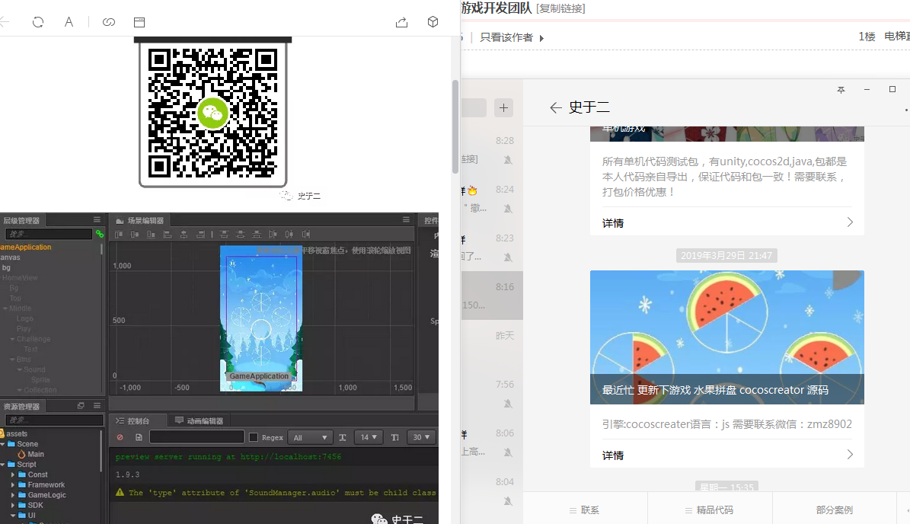This screenshot has height=524, width=910.
Task: Align horizontal centers in scene editor toolbar
Action: [x=184, y=235]
